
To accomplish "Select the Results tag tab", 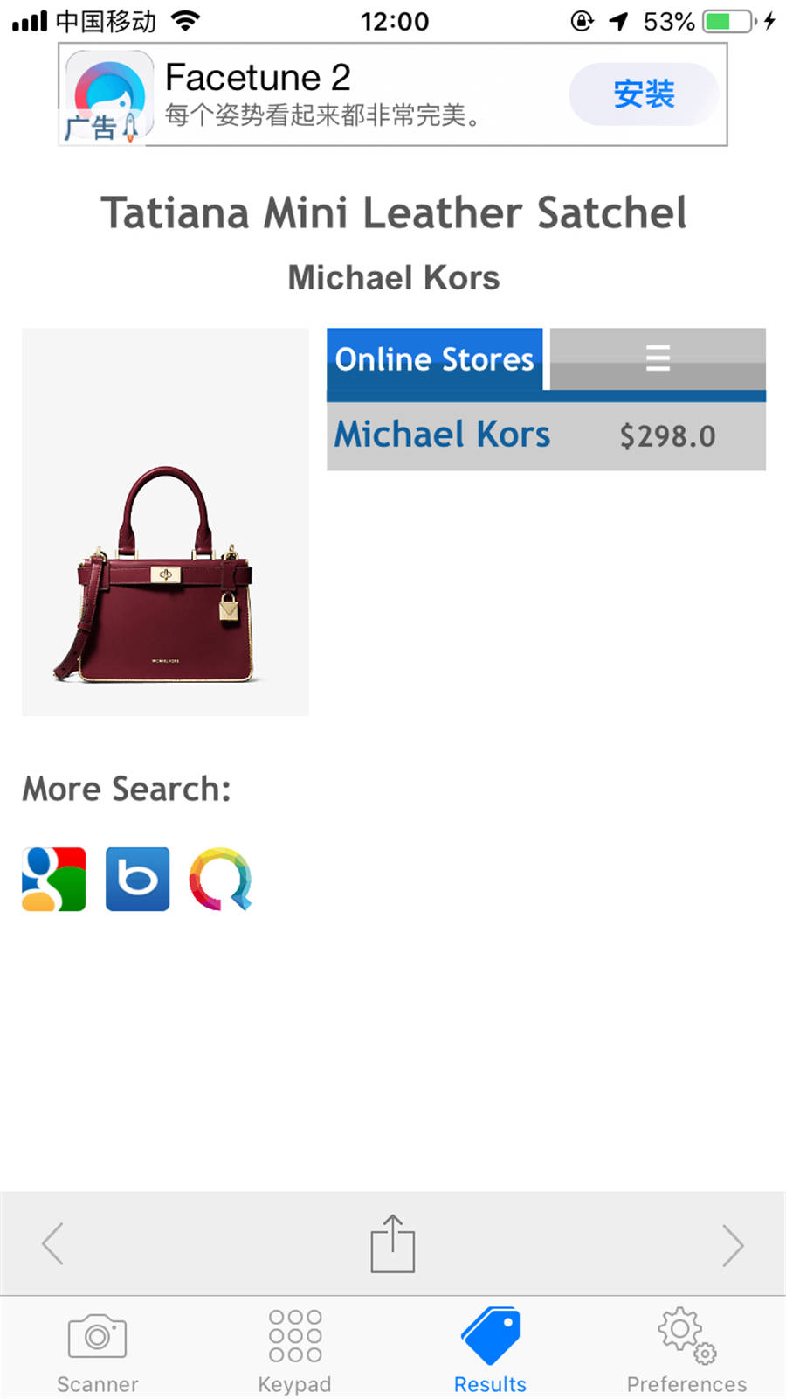I will pyautogui.click(x=490, y=1352).
